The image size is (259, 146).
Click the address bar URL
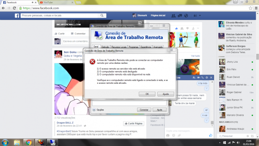click(x=41, y=8)
